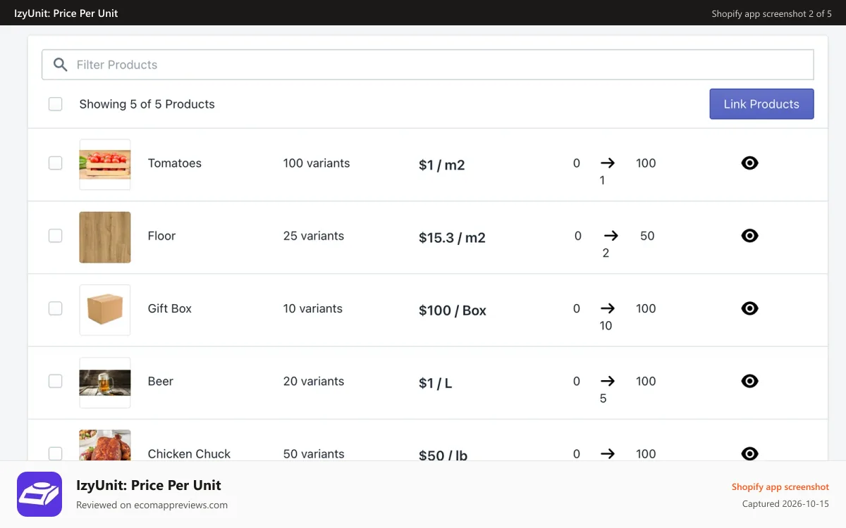This screenshot has height=528, width=846.
Task: Click the 50 variants text
Action: click(314, 454)
